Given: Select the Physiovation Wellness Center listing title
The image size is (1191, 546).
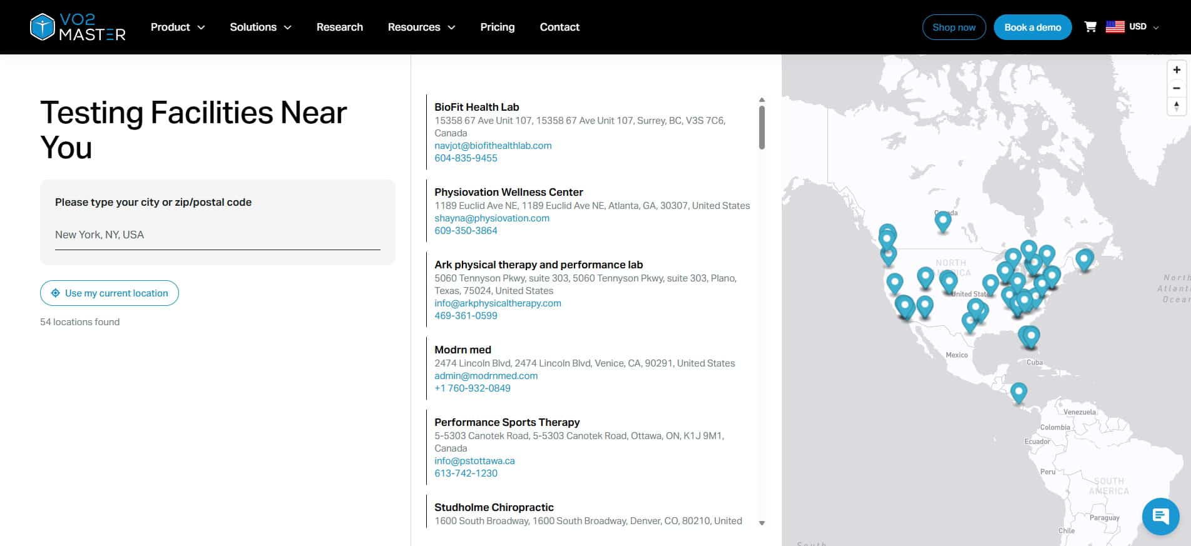Looking at the screenshot, I should point(509,192).
